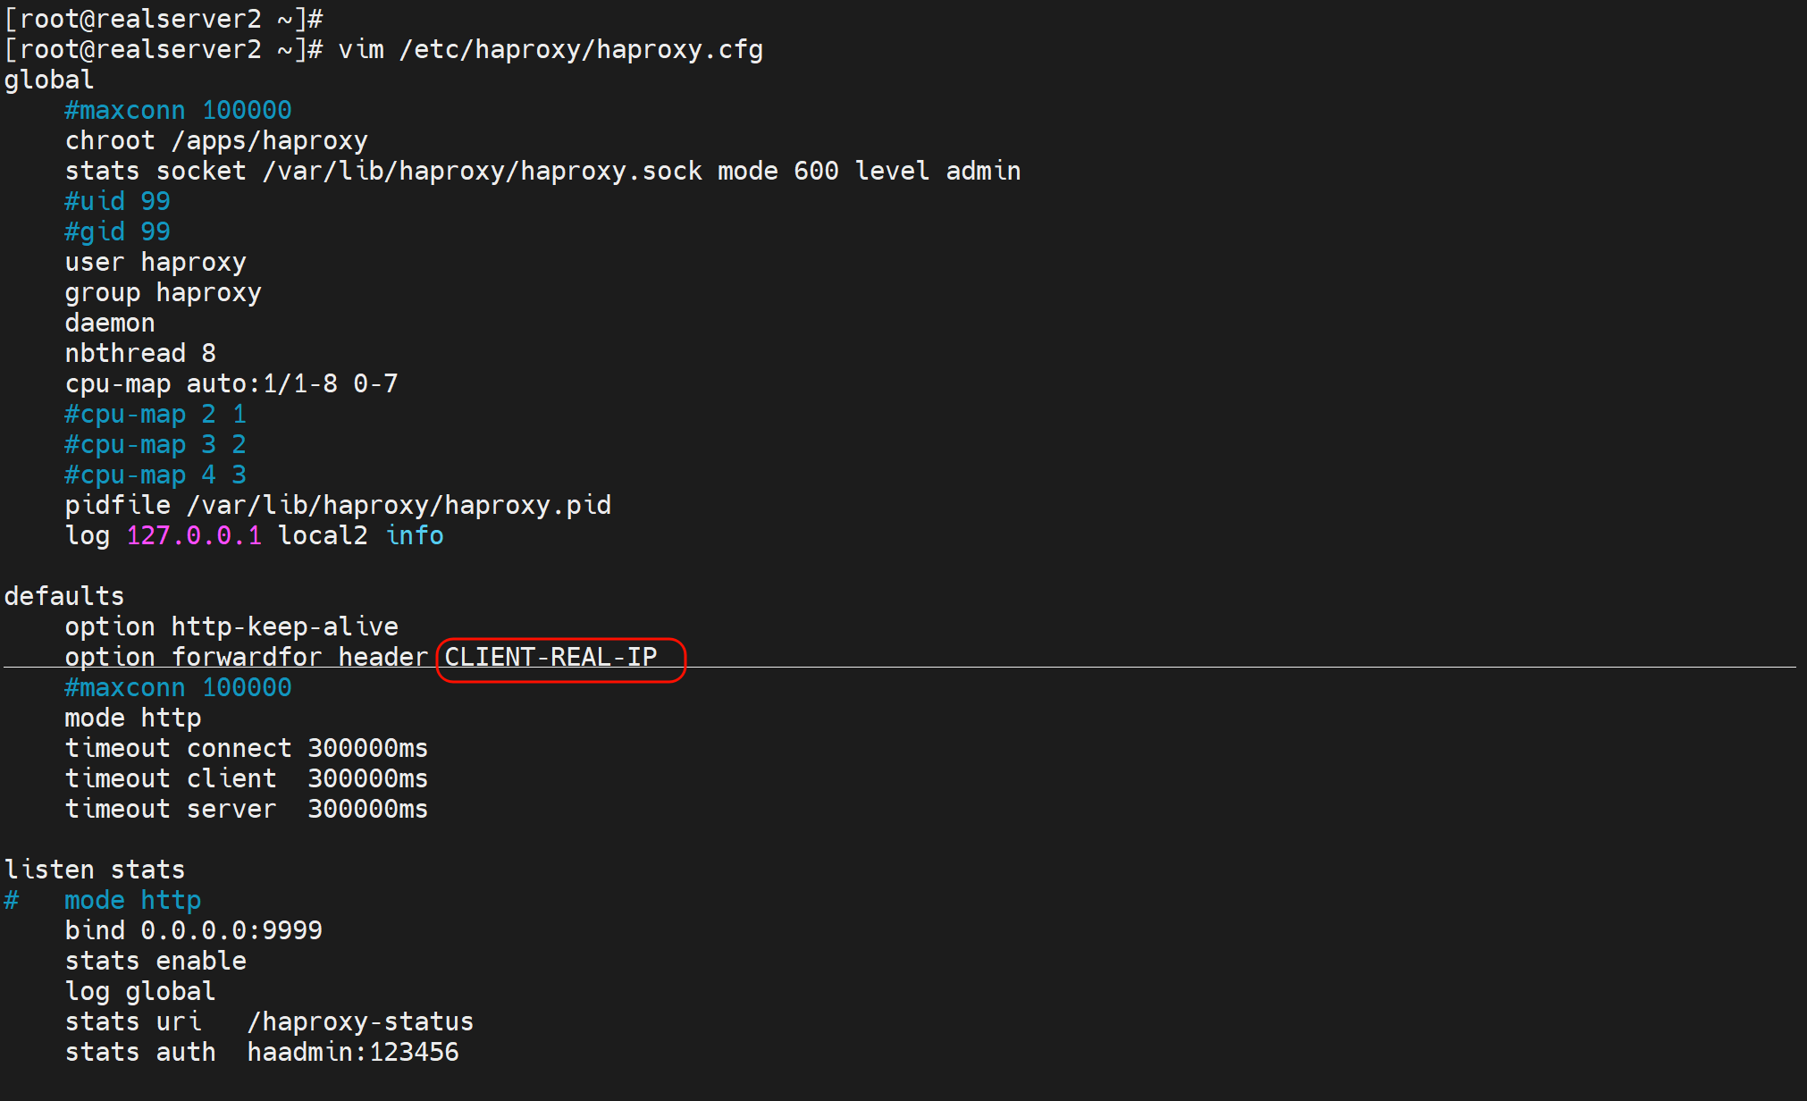Image resolution: width=1807 pixels, height=1101 pixels.
Task: Click the commented #uid 99 line
Action: pyautogui.click(x=117, y=202)
